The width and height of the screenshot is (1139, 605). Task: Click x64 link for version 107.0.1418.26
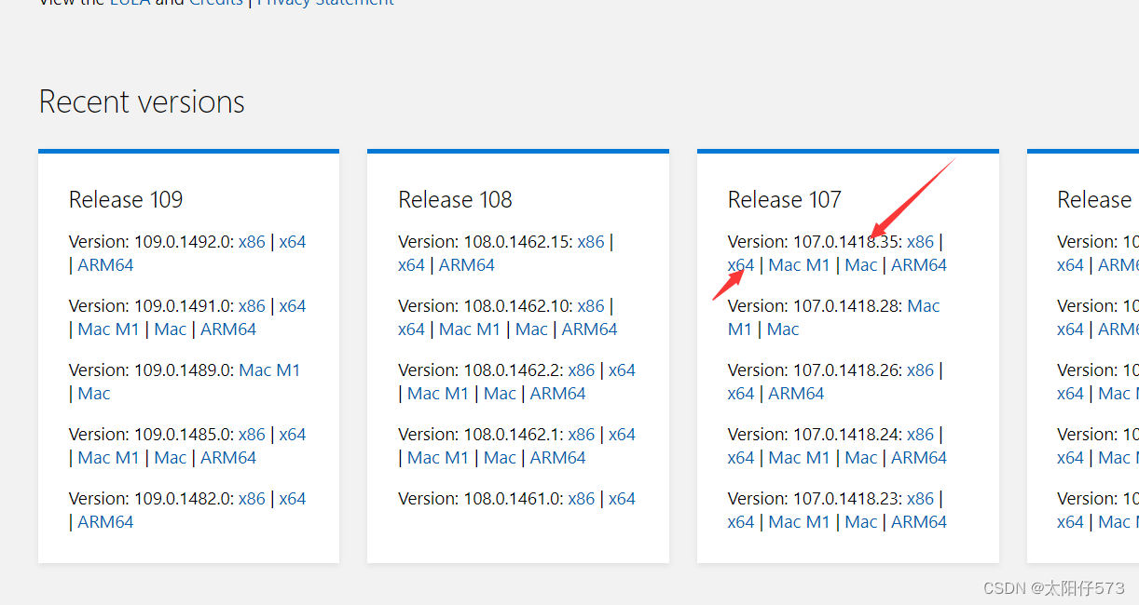741,394
